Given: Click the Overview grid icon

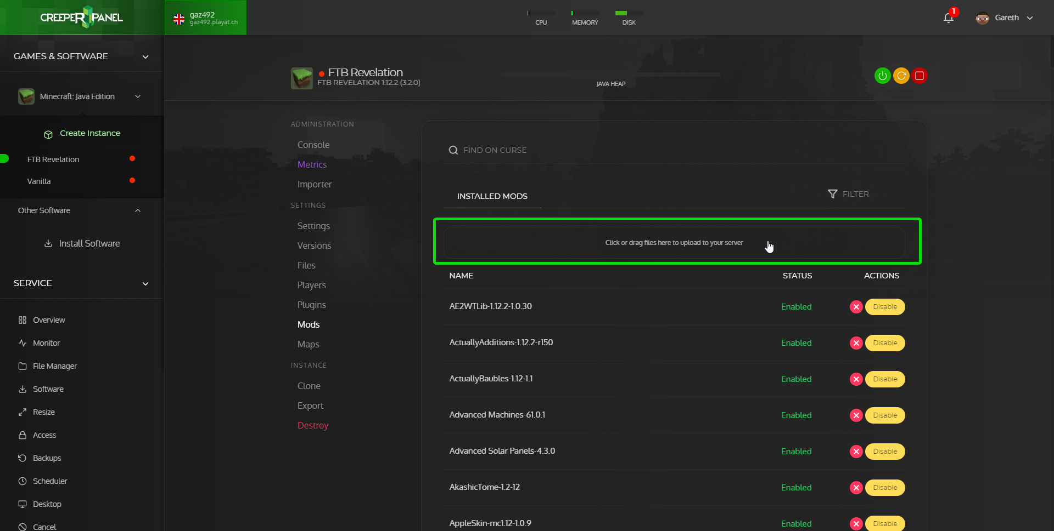Looking at the screenshot, I should (23, 320).
